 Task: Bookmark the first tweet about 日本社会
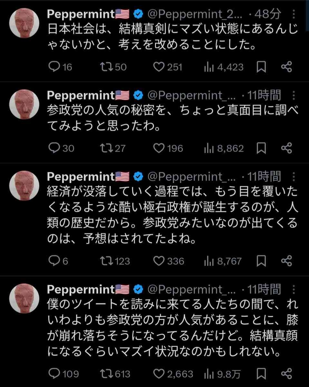[261, 67]
